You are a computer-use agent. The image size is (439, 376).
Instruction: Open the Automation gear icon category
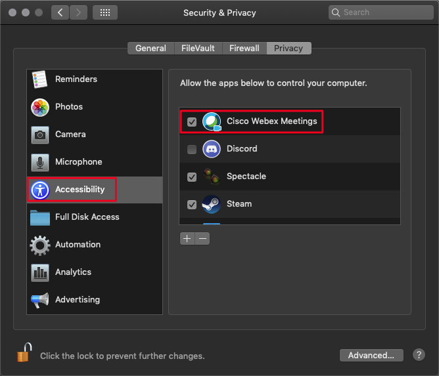(40, 245)
